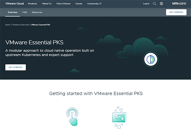Click the VMware logo in header
The height and width of the screenshot is (133, 191).
179,4
